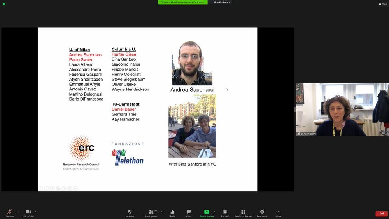Image resolution: width=389 pixels, height=219 pixels.
Task: Open the Security menu
Action: click(130, 213)
